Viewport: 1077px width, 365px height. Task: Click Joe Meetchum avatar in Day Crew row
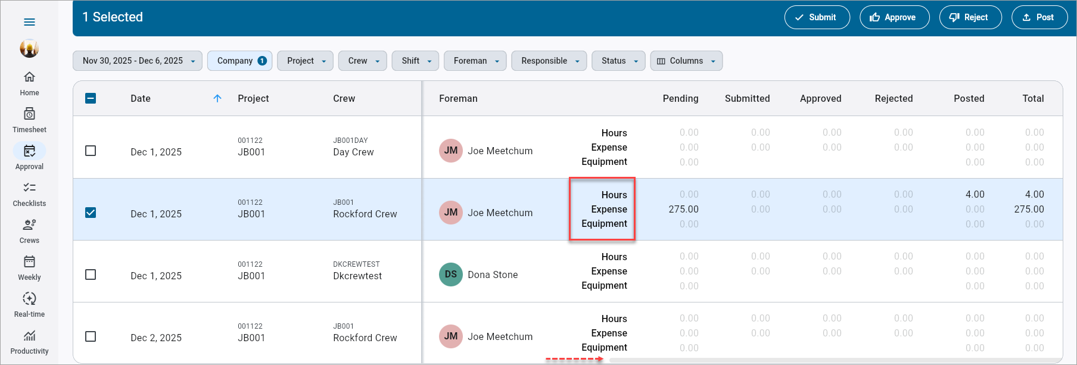point(451,151)
